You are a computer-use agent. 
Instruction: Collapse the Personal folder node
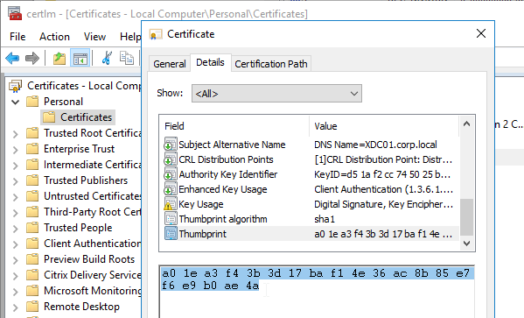click(x=16, y=102)
